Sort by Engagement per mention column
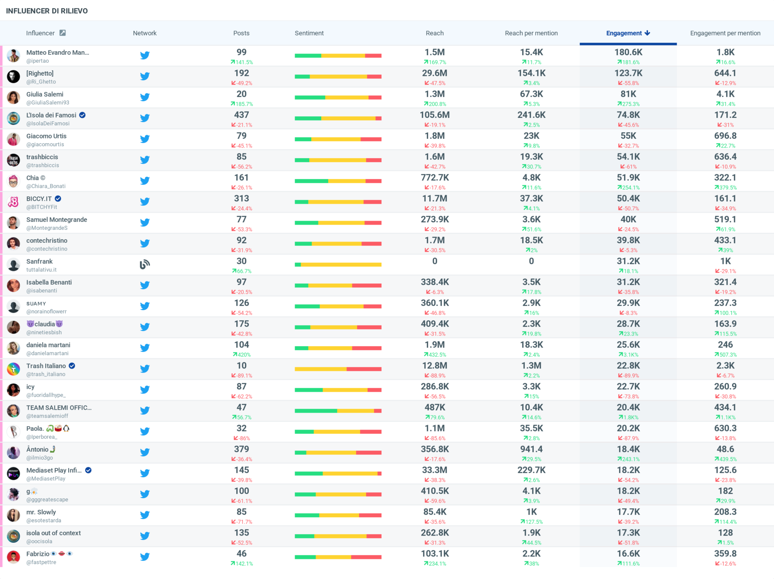The image size is (774, 579). tap(725, 33)
